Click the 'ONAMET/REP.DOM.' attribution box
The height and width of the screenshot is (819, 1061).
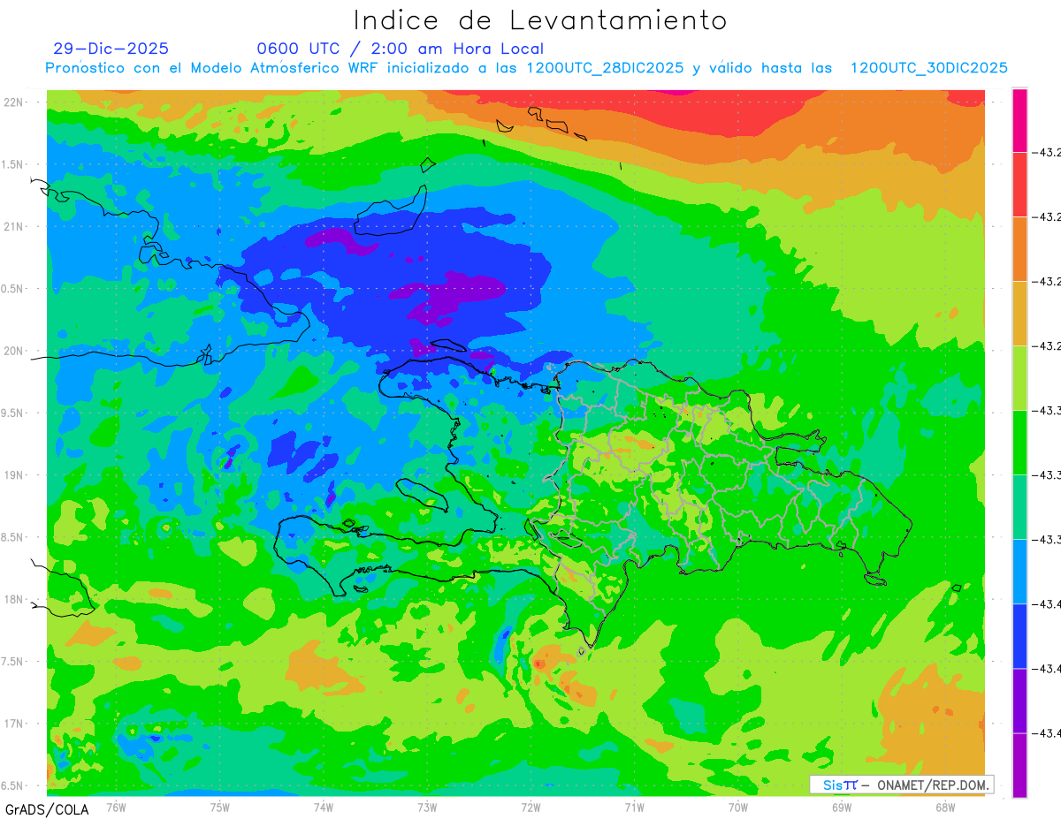tap(902, 785)
